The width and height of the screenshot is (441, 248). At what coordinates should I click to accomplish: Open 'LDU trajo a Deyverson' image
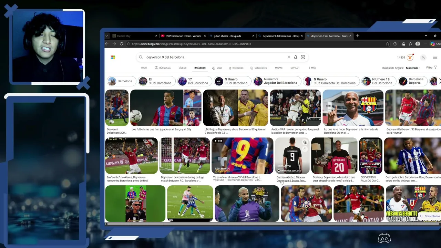click(x=235, y=108)
